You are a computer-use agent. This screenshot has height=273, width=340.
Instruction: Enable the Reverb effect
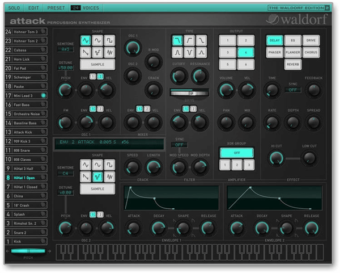click(292, 65)
